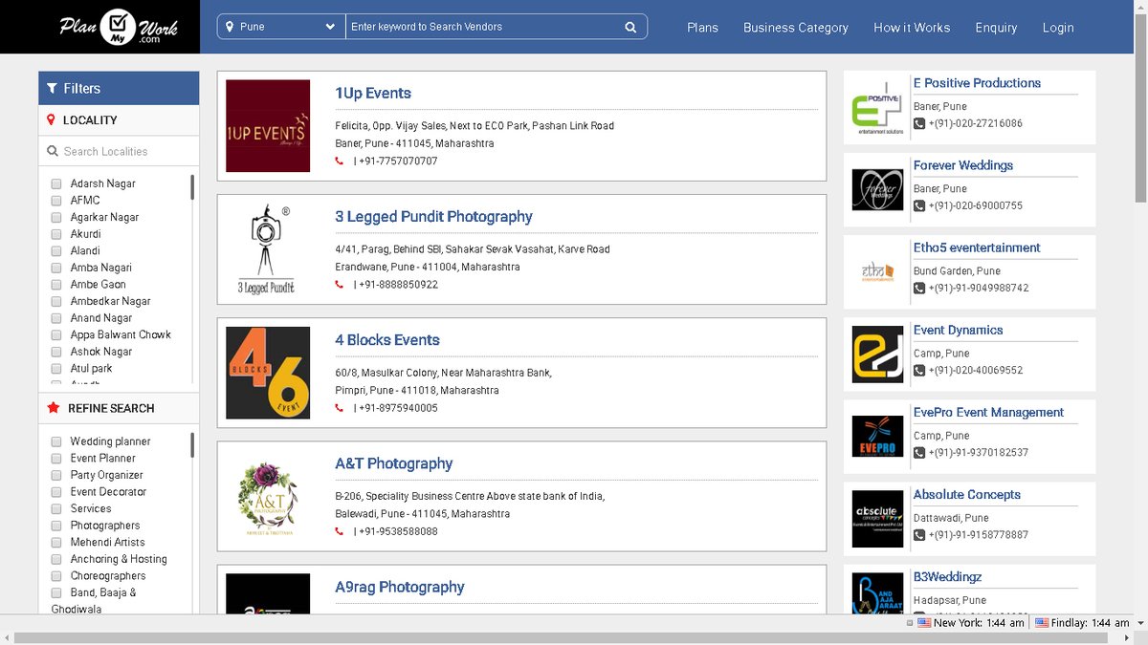Enable the Ambedkar Nagar checkbox
The height and width of the screenshot is (645, 1148).
(x=56, y=302)
